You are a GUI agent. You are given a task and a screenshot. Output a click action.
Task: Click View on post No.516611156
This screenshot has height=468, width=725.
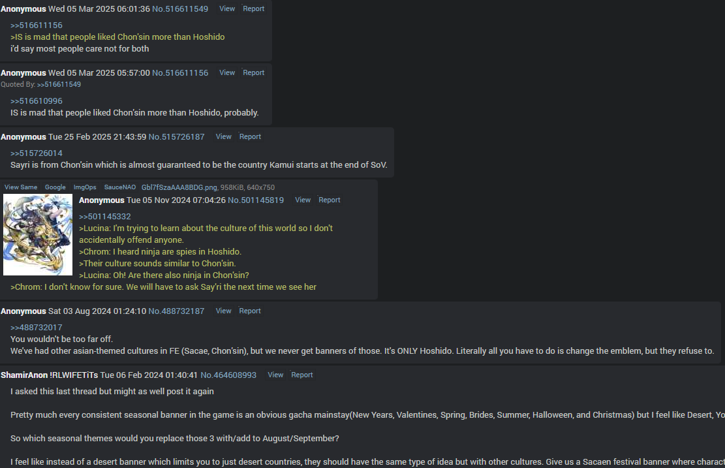(227, 72)
